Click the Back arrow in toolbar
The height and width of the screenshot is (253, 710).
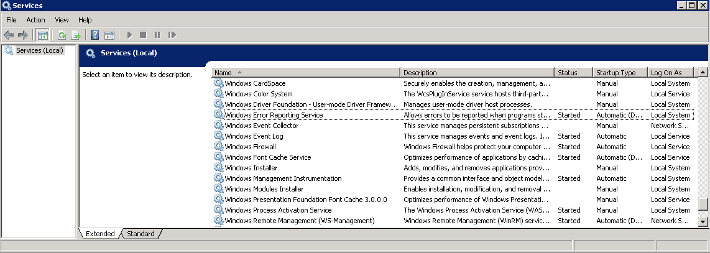click(9, 35)
